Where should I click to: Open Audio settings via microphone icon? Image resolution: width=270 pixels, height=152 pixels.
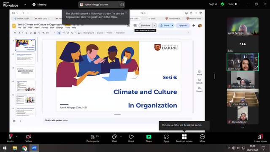[10, 136]
